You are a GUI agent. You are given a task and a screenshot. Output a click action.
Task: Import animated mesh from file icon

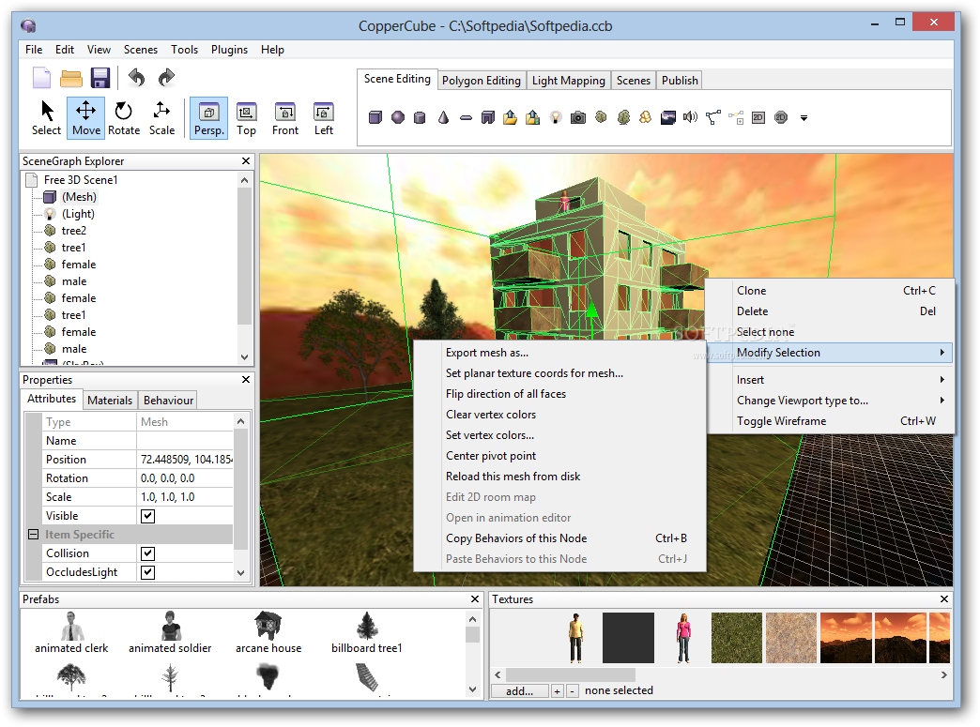532,117
